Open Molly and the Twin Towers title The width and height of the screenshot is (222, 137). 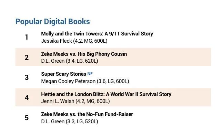pos(97,34)
